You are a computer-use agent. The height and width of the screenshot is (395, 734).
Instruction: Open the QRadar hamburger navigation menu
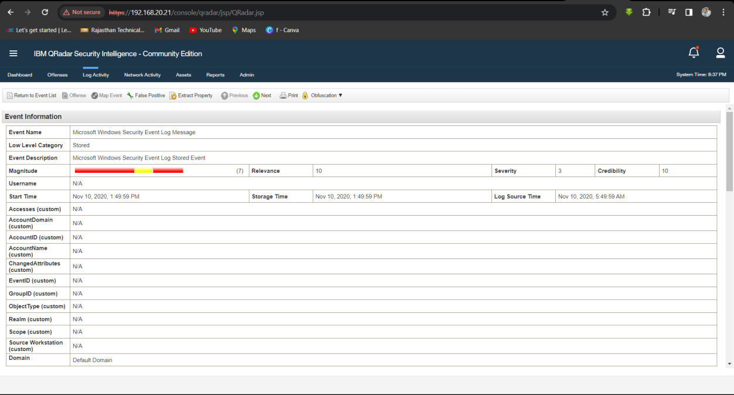click(13, 53)
